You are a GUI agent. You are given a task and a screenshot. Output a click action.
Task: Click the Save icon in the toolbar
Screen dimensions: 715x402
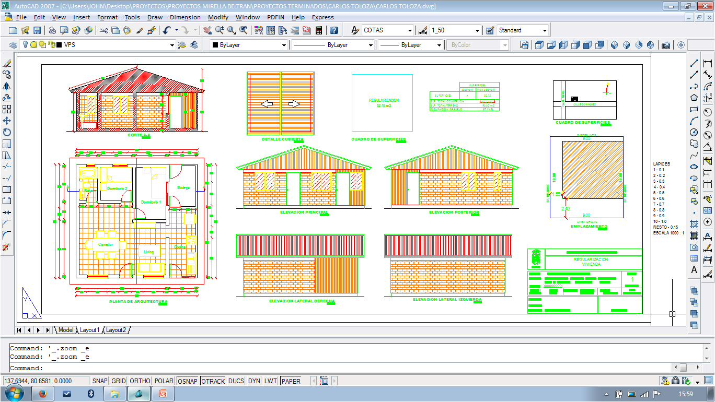point(37,30)
